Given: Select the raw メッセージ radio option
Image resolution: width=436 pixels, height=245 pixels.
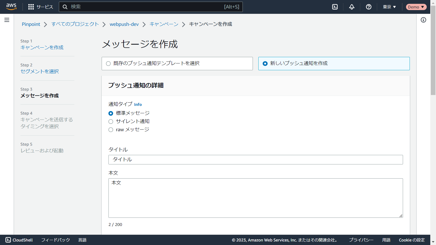Looking at the screenshot, I should point(111,130).
